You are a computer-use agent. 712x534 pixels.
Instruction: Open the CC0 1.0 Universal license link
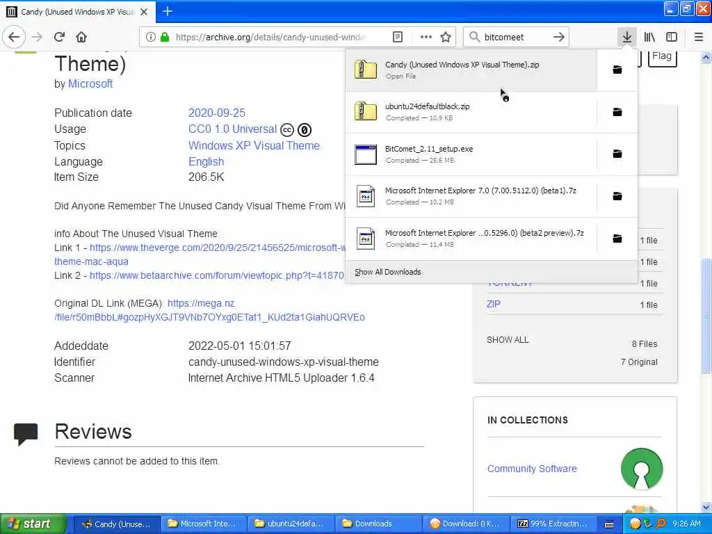(x=232, y=129)
